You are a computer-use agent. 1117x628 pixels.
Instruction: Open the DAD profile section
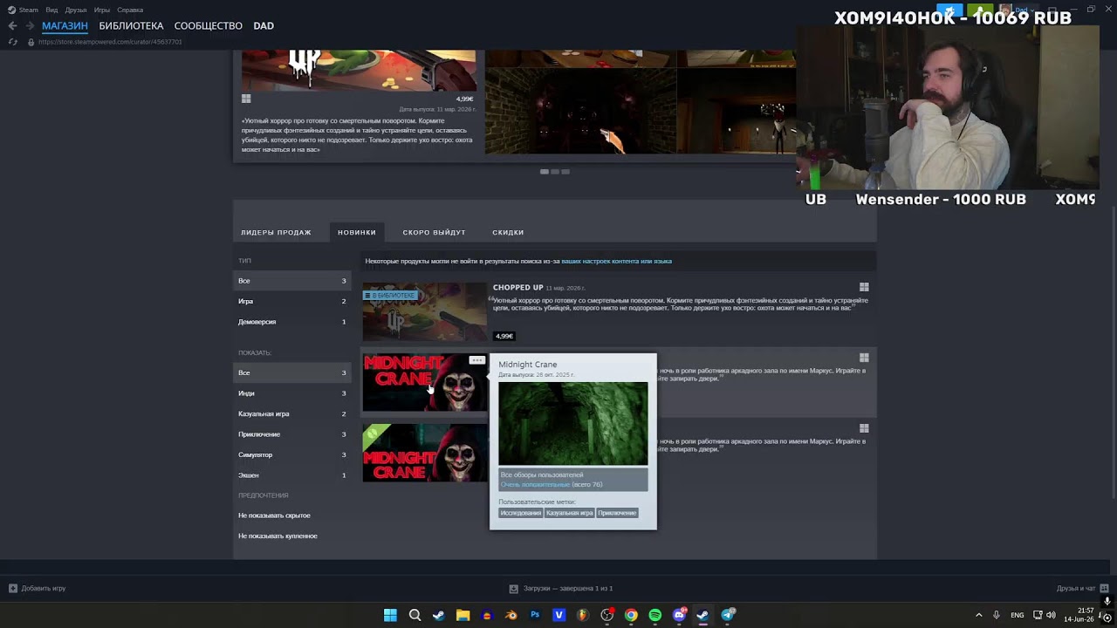(264, 26)
